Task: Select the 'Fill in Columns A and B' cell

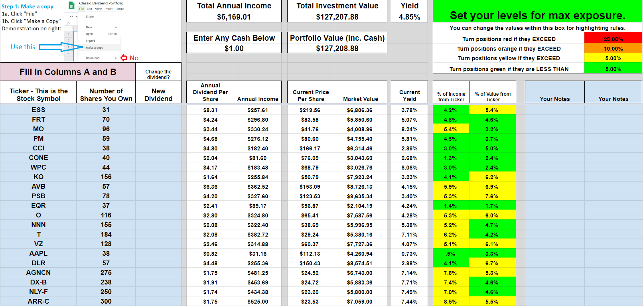Action: pyautogui.click(x=68, y=72)
